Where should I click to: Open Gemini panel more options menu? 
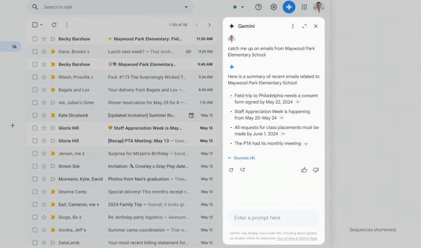click(x=293, y=26)
